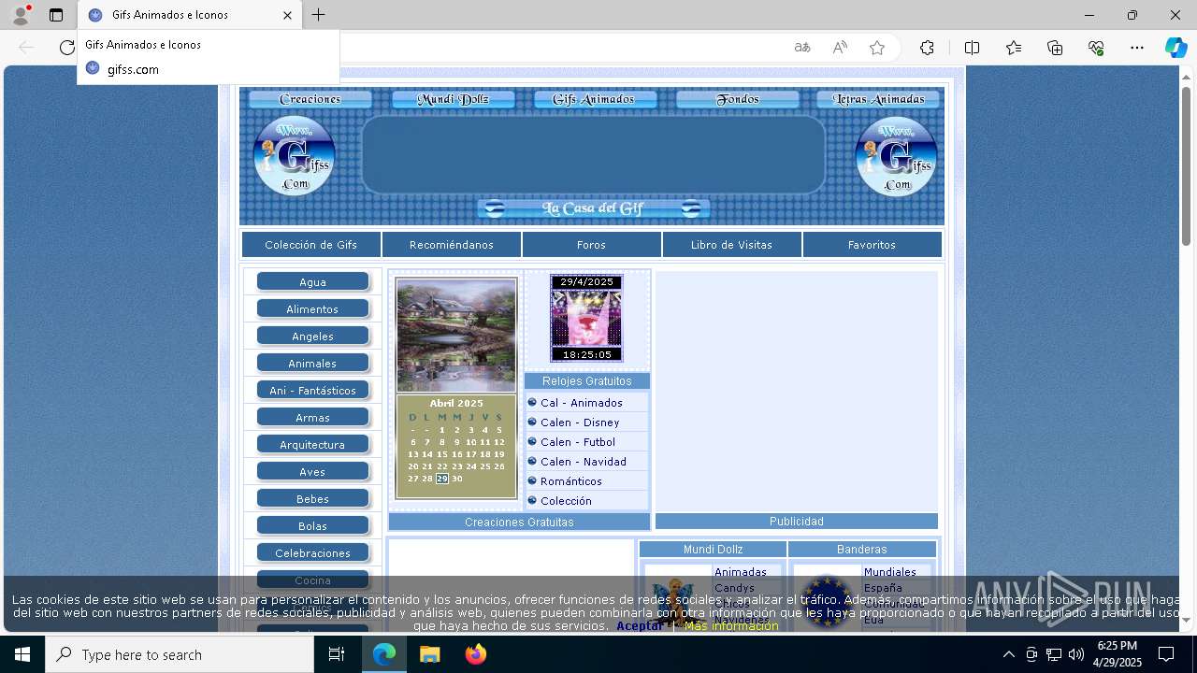Refresh the page

[66, 48]
